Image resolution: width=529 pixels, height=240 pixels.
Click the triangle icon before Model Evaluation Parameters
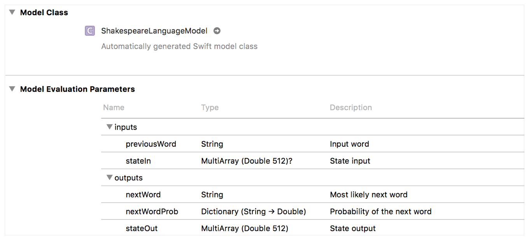(x=12, y=89)
